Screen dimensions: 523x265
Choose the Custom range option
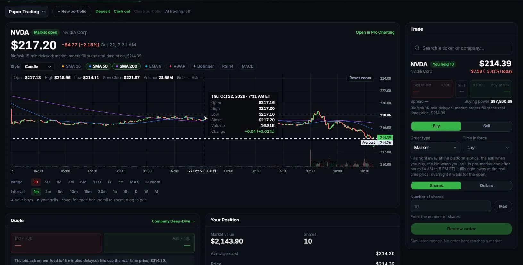(x=153, y=182)
